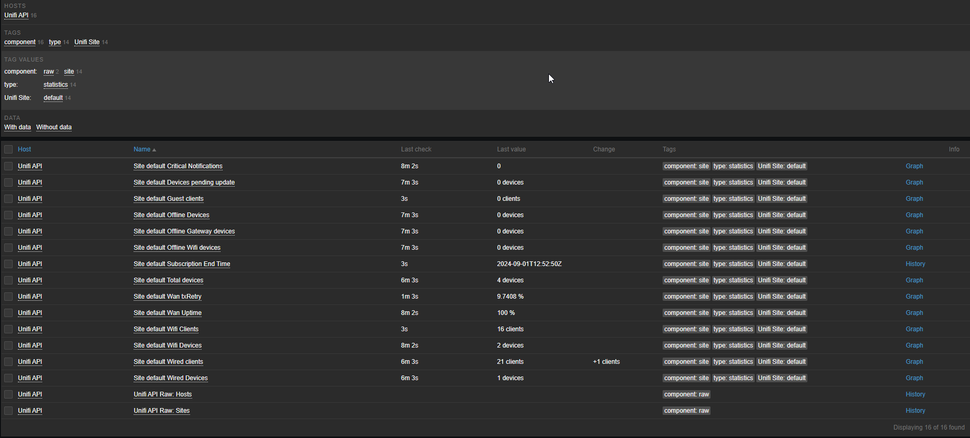970x438 pixels.
Task: Click component: raw tag in Raw: Sites row
Action: 686,411
